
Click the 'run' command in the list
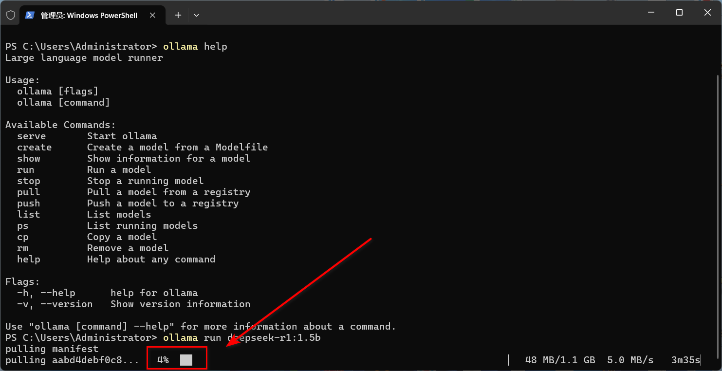pyautogui.click(x=26, y=170)
